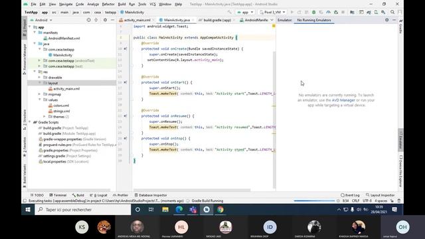This screenshot has width=425, height=239.
Task: Click the collapse-all icon in Project panel
Action: (96, 20)
